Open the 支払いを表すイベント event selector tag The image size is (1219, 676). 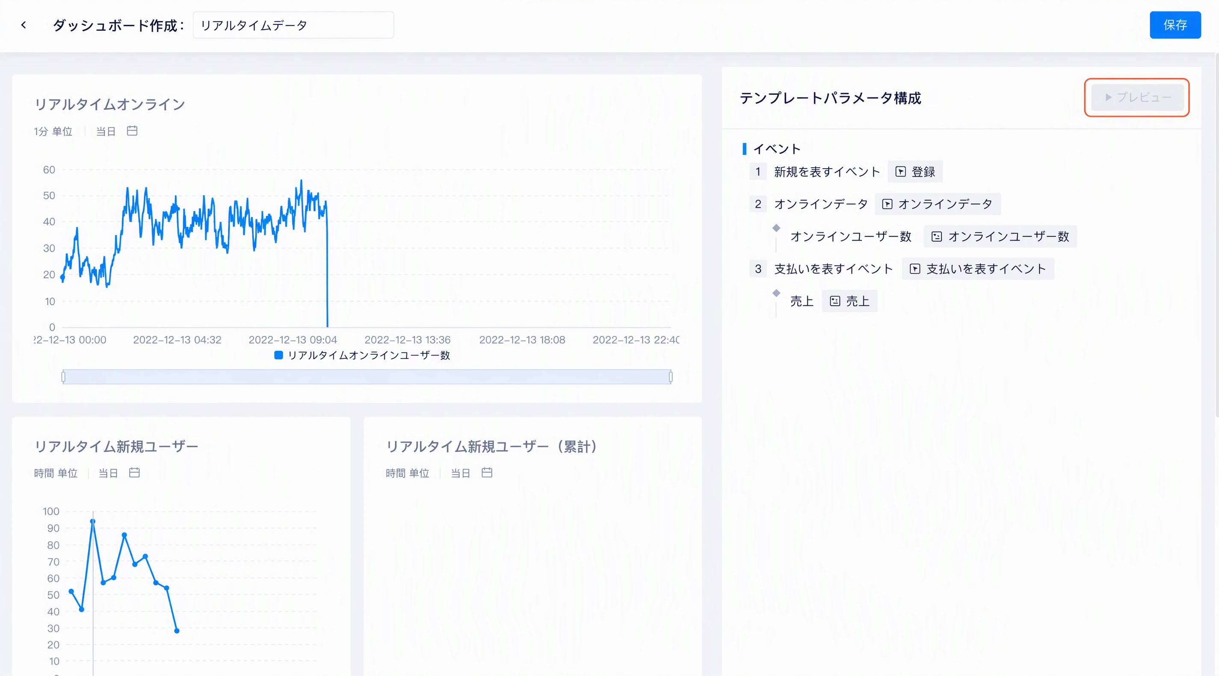pos(978,269)
